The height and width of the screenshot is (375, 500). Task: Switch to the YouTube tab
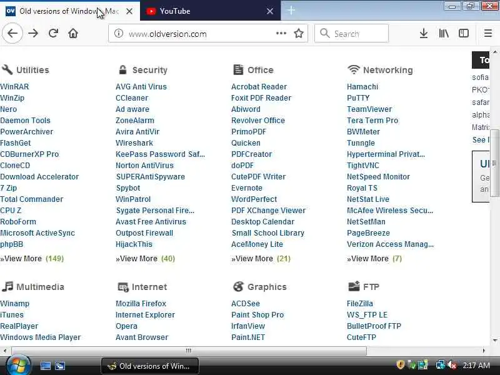click(x=211, y=11)
